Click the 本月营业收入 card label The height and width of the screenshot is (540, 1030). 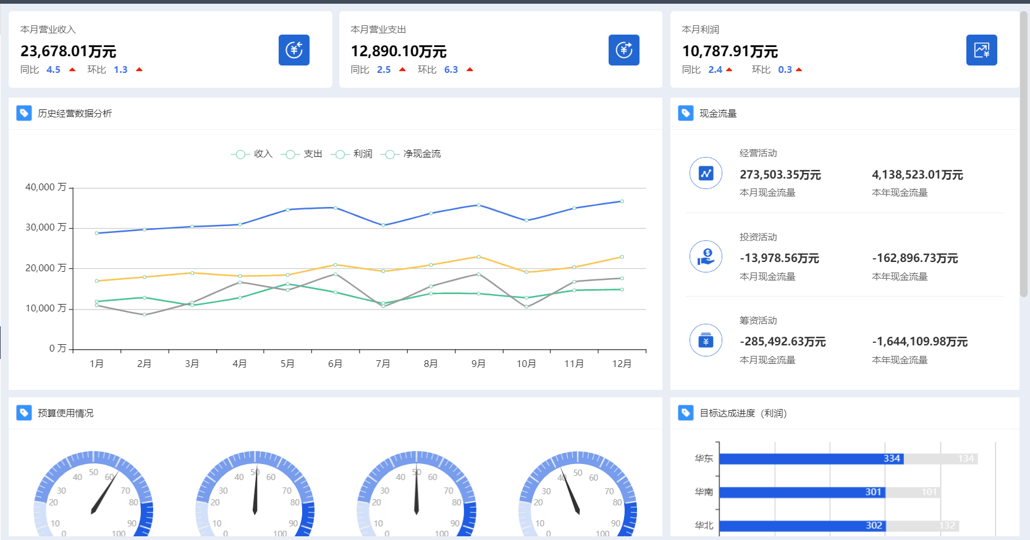(x=48, y=29)
